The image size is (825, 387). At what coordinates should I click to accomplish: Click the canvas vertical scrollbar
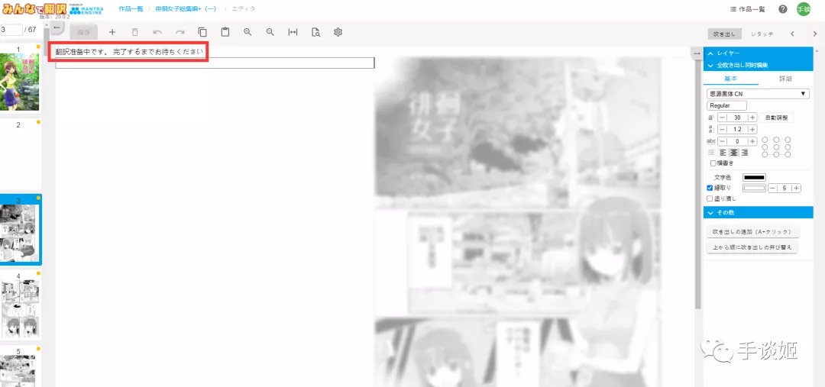pyautogui.click(x=698, y=184)
